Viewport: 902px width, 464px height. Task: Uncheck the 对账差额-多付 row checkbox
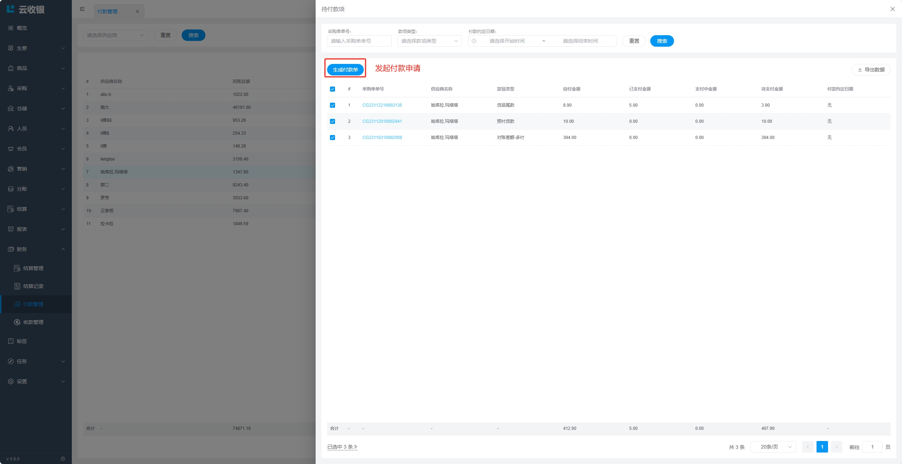(x=333, y=138)
